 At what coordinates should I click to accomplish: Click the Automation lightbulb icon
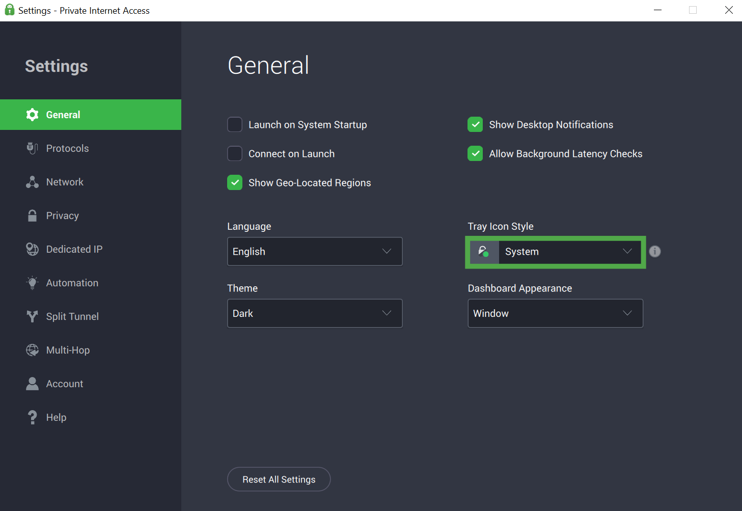pyautogui.click(x=32, y=283)
